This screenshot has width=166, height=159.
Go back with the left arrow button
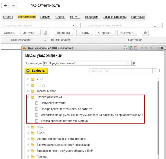(x=5, y=5)
